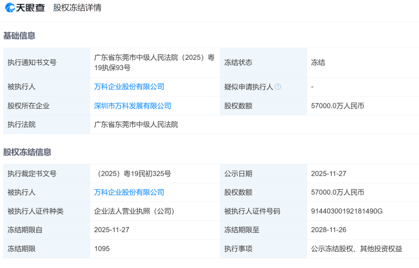This screenshot has height=268, width=419.
Task: Select the freeze end date 2028-11-26
Action: pyautogui.click(x=329, y=230)
